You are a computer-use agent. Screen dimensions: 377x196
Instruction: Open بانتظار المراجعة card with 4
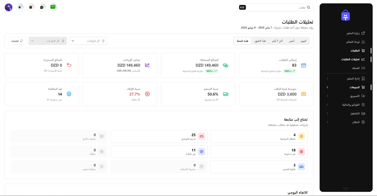click(x=259, y=137)
